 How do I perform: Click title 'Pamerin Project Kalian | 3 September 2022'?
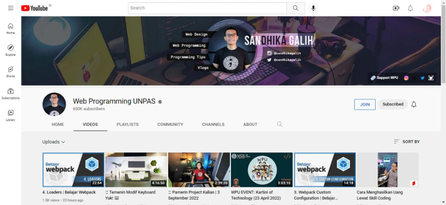pos(194,195)
